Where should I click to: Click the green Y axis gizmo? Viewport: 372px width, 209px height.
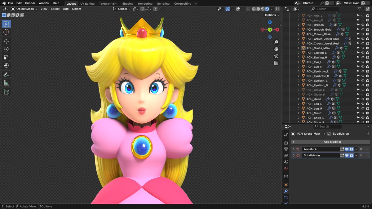(x=270, y=29)
